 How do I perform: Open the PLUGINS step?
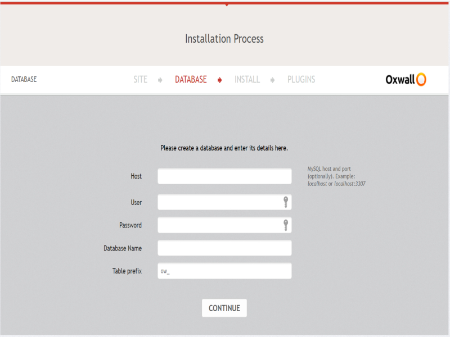[x=301, y=80]
